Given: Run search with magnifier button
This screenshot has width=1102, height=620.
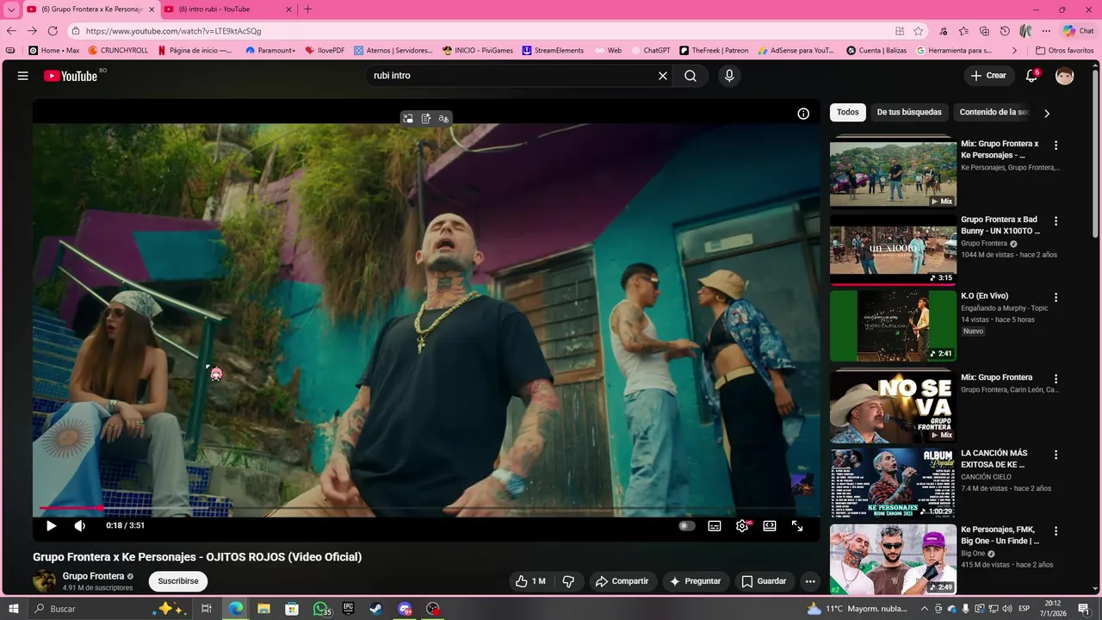Looking at the screenshot, I should 690,76.
